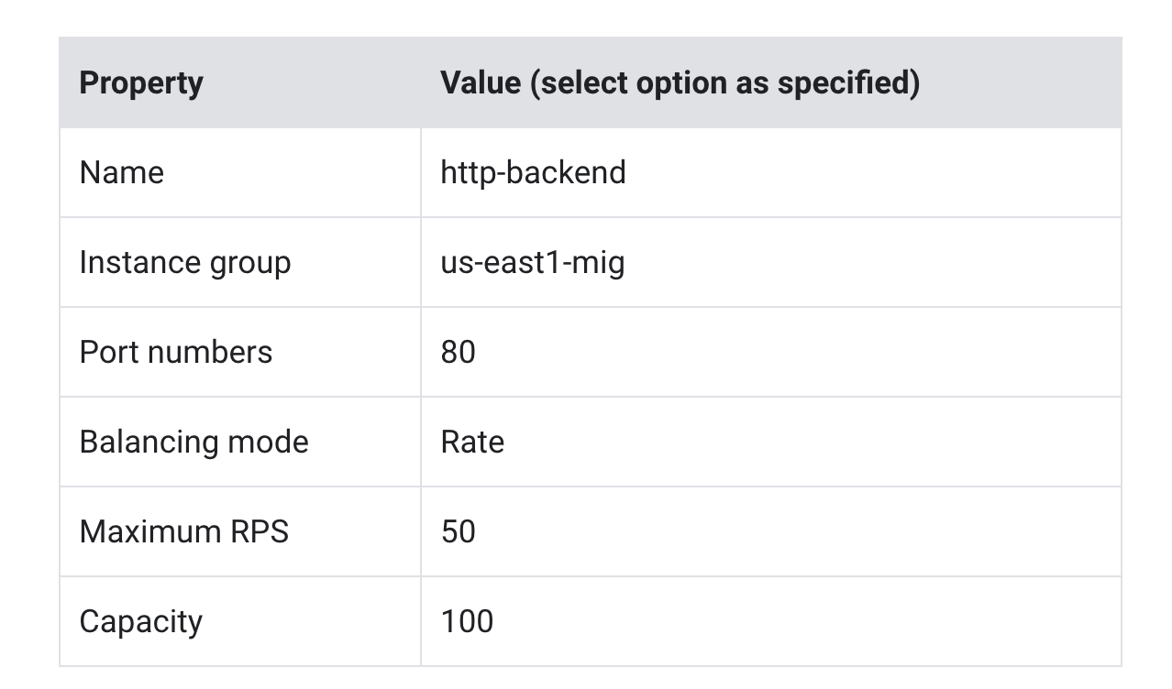The image size is (1172, 689).
Task: Click the us-east1-mig instance group value
Action: [x=532, y=262]
